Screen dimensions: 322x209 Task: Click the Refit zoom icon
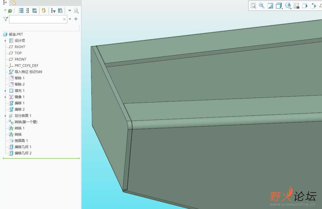253,6
